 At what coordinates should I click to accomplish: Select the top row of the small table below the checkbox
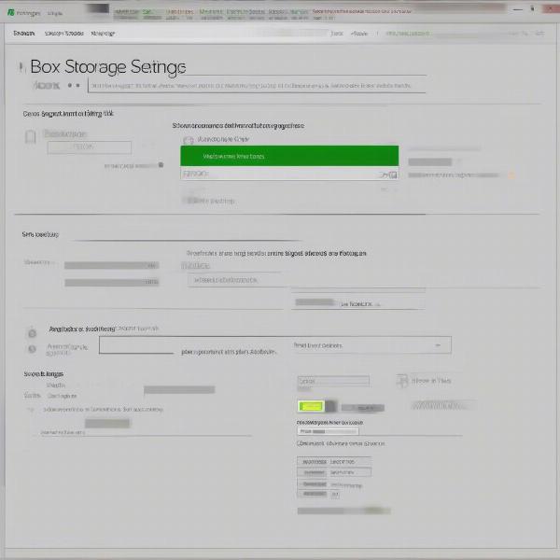pyautogui.click(x=334, y=461)
